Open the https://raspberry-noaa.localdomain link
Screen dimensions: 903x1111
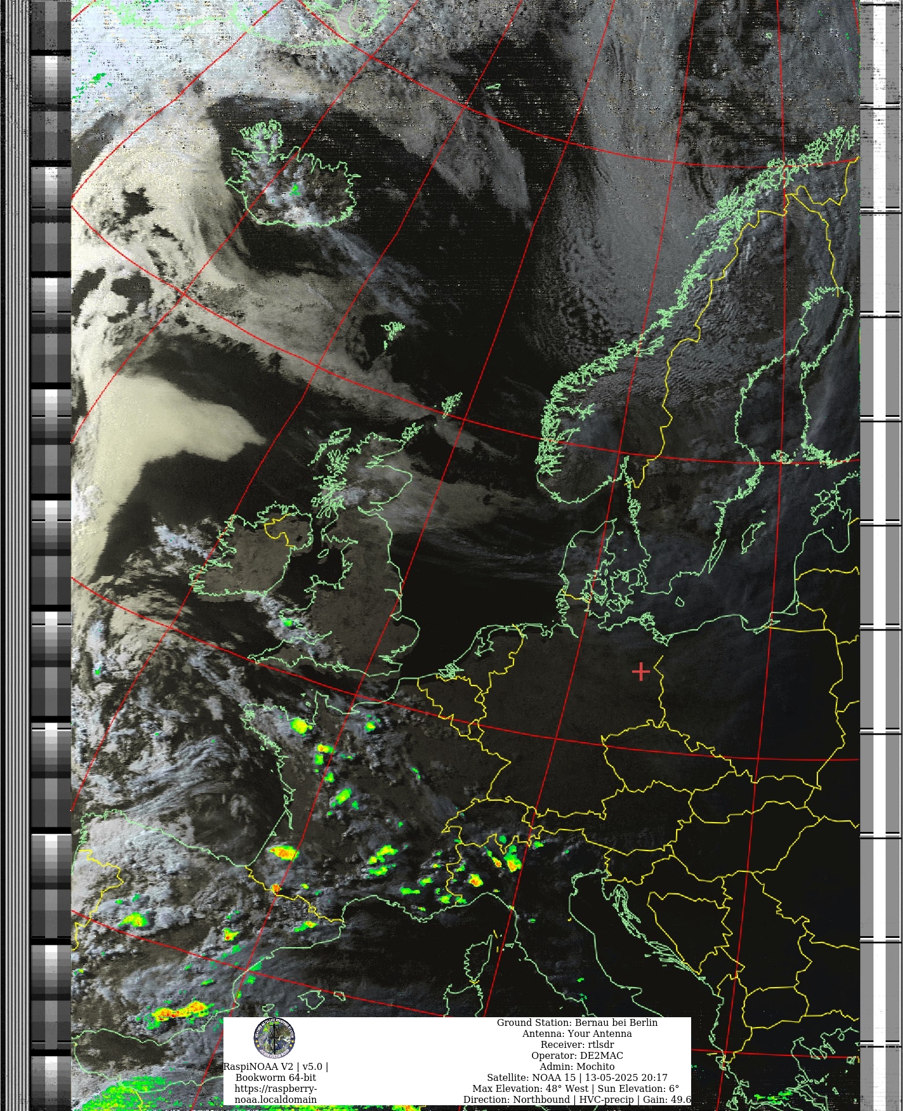point(276,1094)
